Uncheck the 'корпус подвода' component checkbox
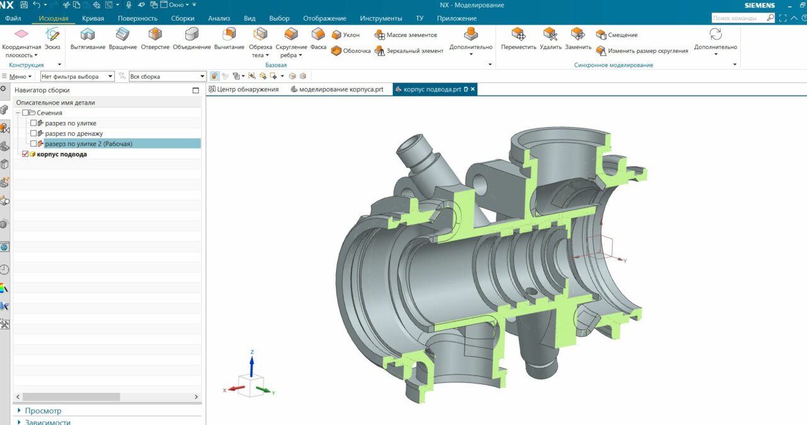 pos(25,154)
